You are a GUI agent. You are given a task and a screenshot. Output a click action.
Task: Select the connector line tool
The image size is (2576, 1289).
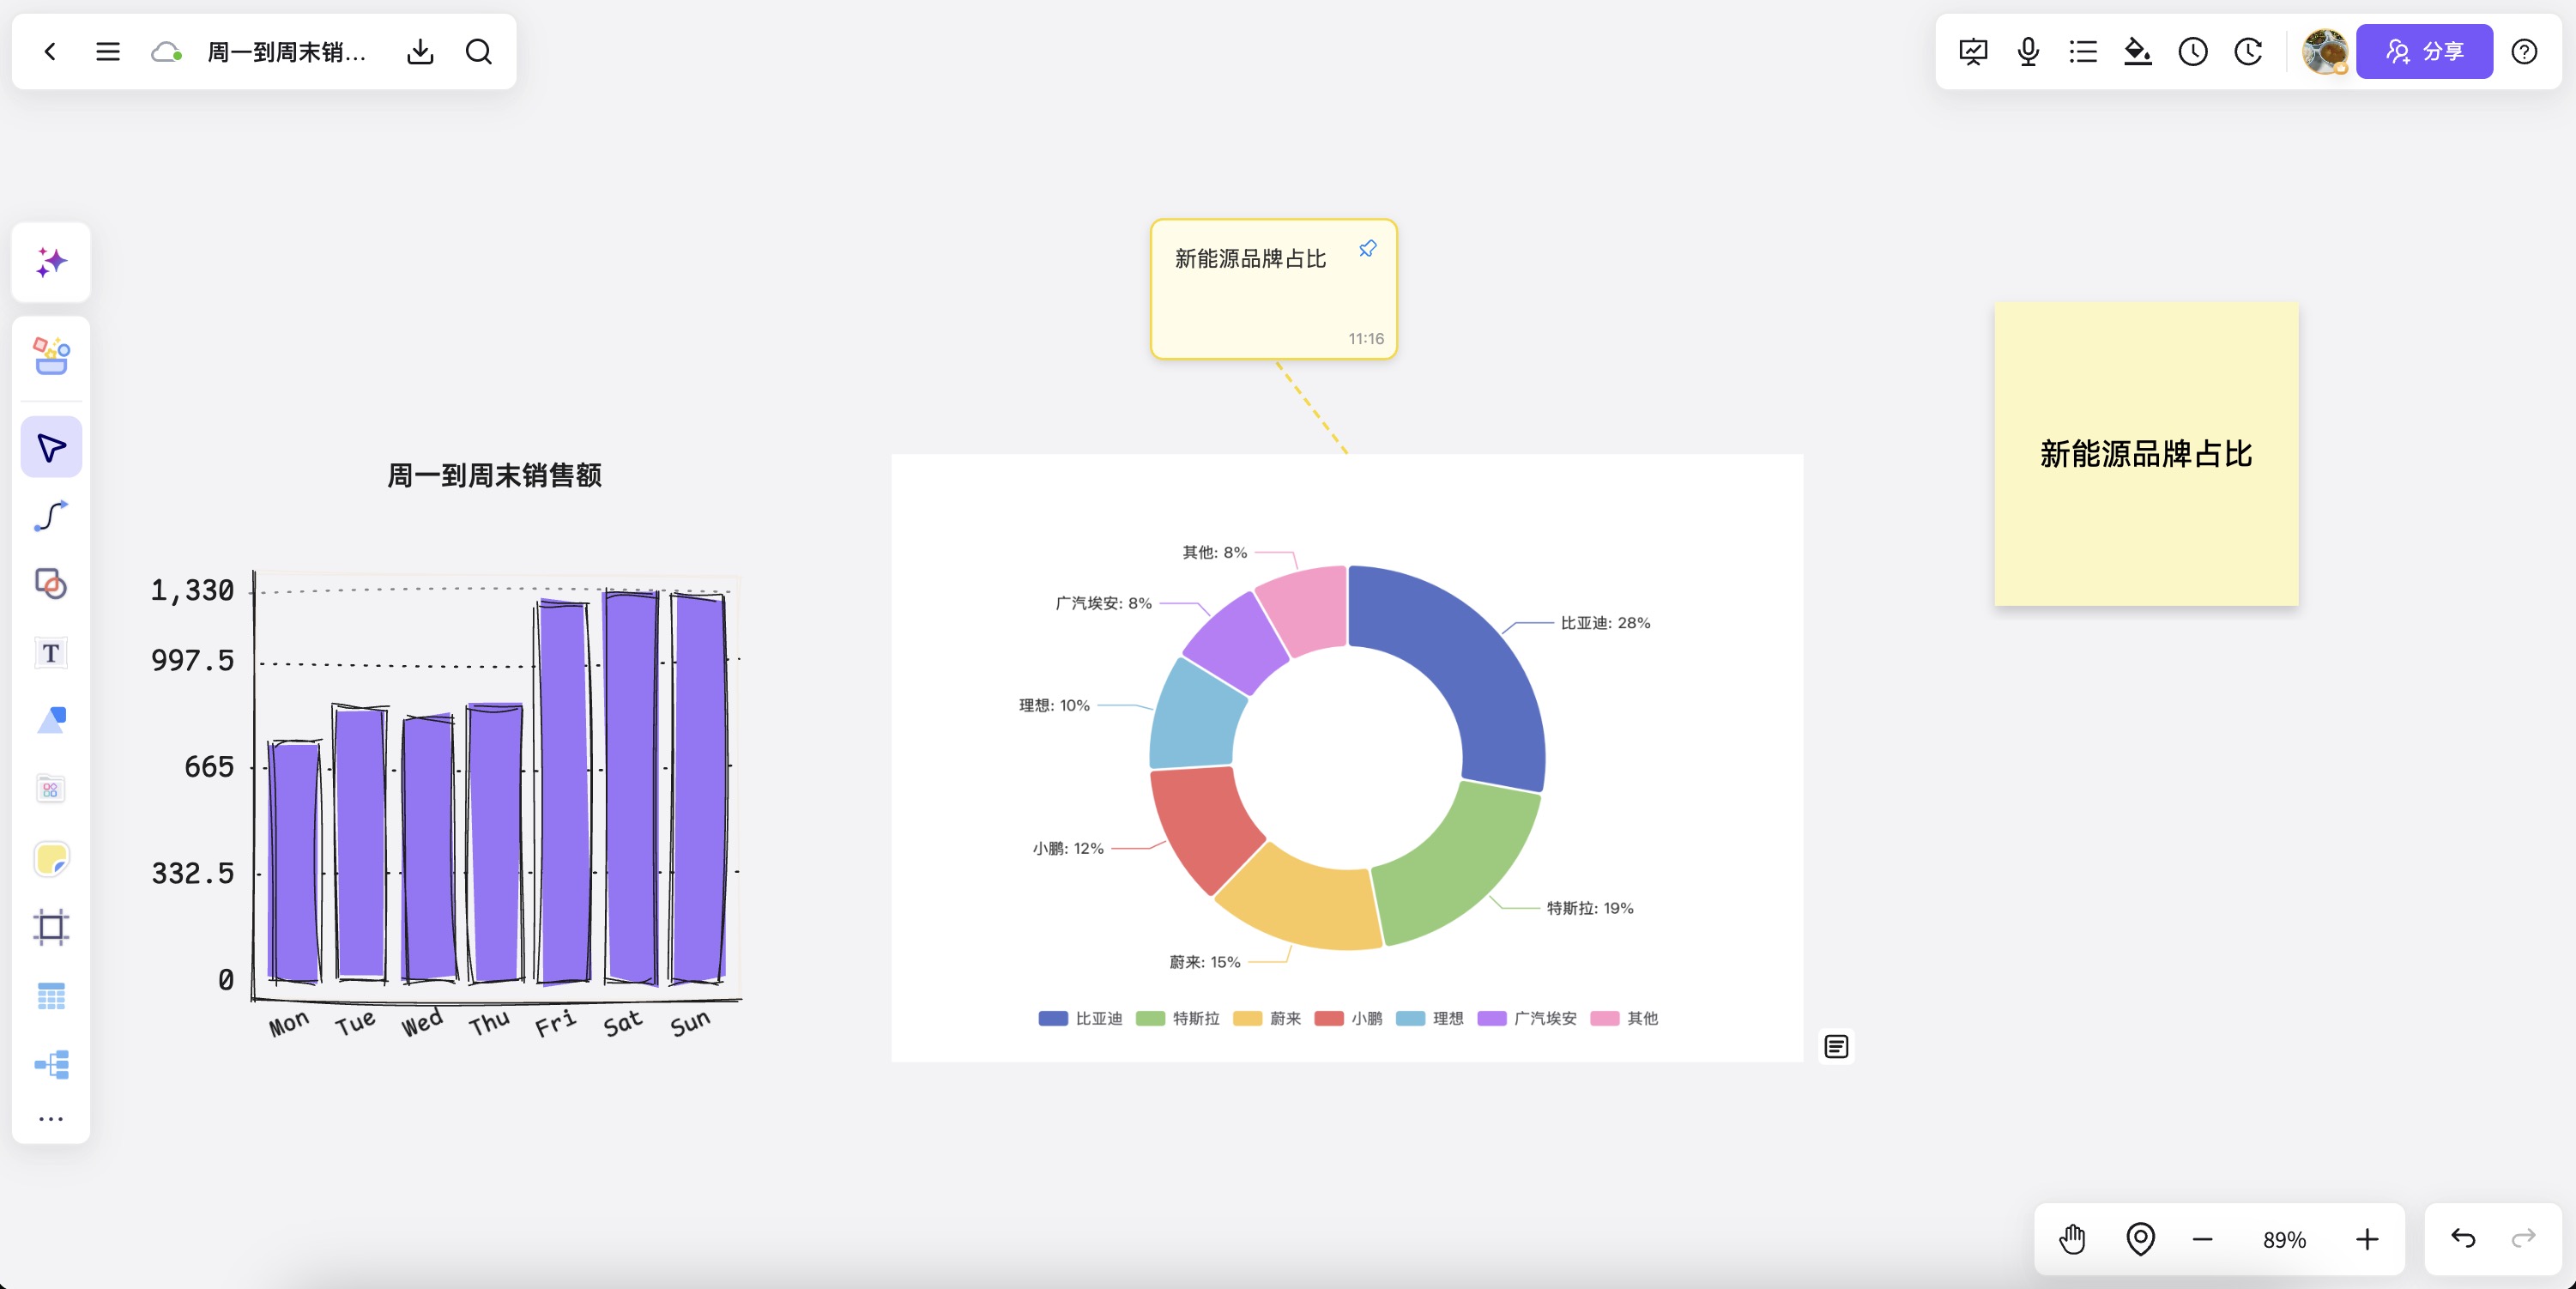tap(51, 516)
